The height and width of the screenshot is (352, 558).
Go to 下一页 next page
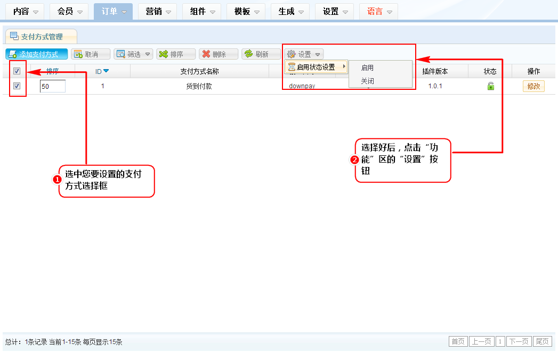[519, 341]
